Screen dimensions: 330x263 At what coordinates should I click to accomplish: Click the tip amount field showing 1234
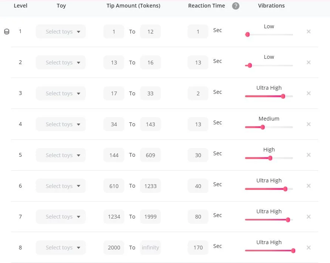114,217
